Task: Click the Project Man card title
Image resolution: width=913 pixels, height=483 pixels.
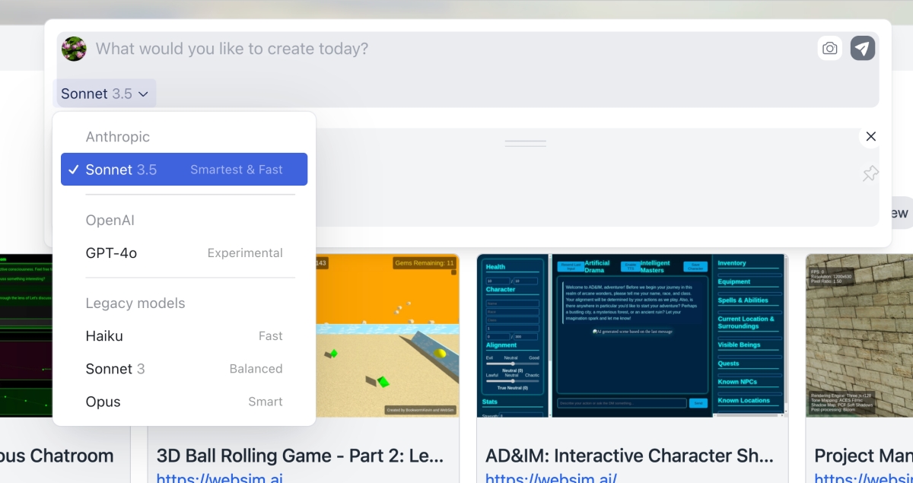Action: point(864,456)
